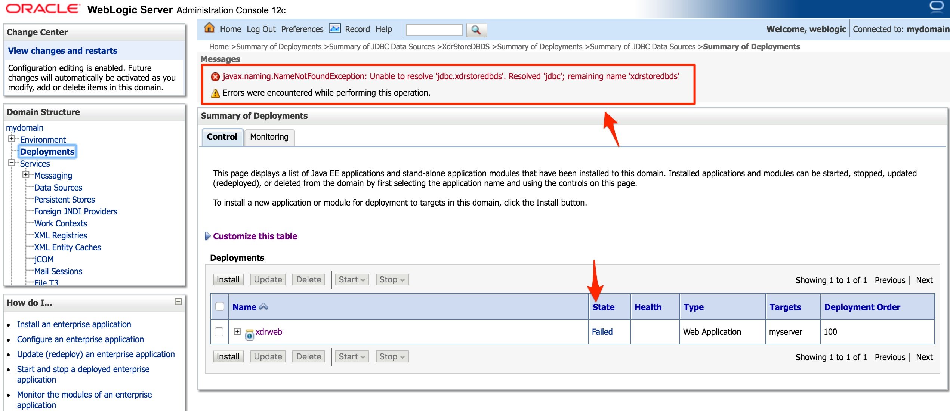Click the magnifier search button

click(476, 30)
